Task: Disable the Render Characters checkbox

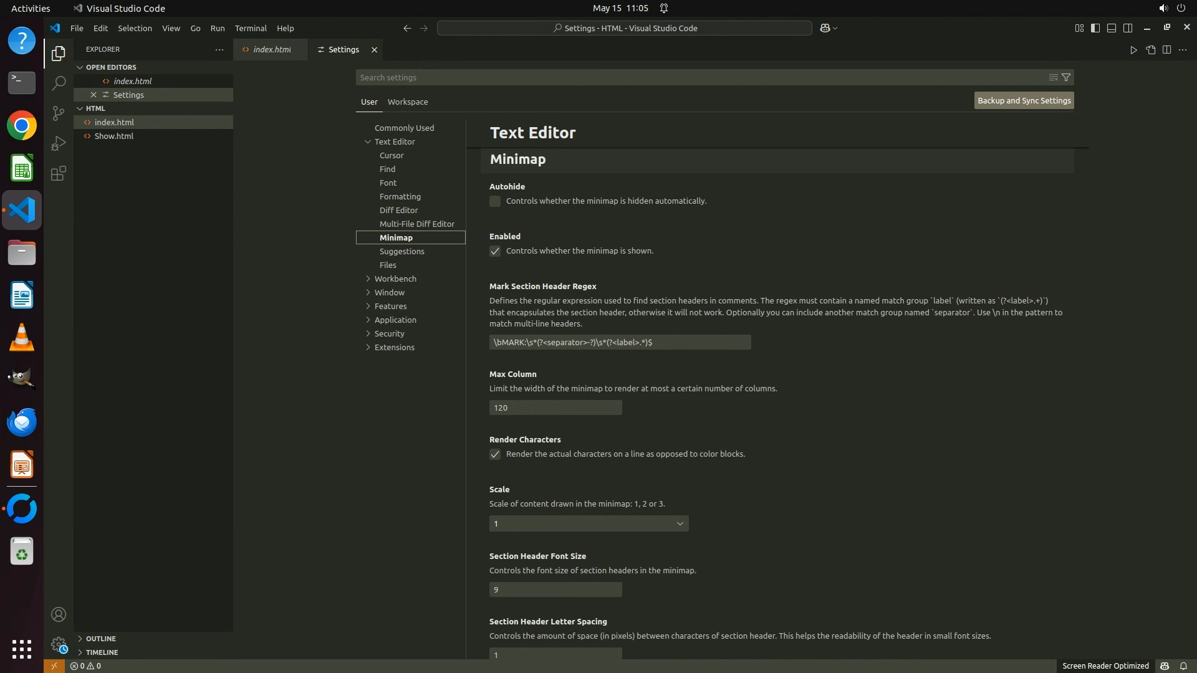Action: [x=495, y=454]
